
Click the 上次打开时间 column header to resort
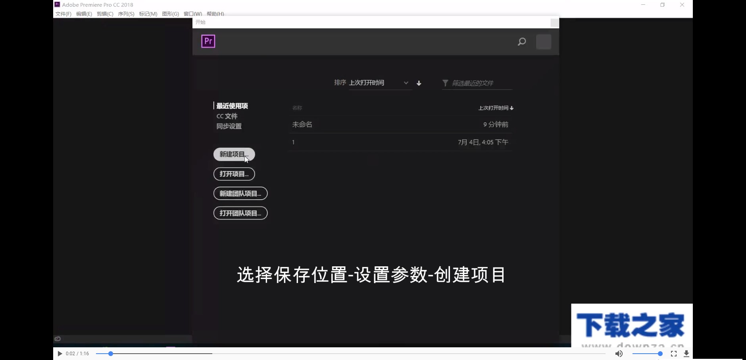tap(493, 108)
